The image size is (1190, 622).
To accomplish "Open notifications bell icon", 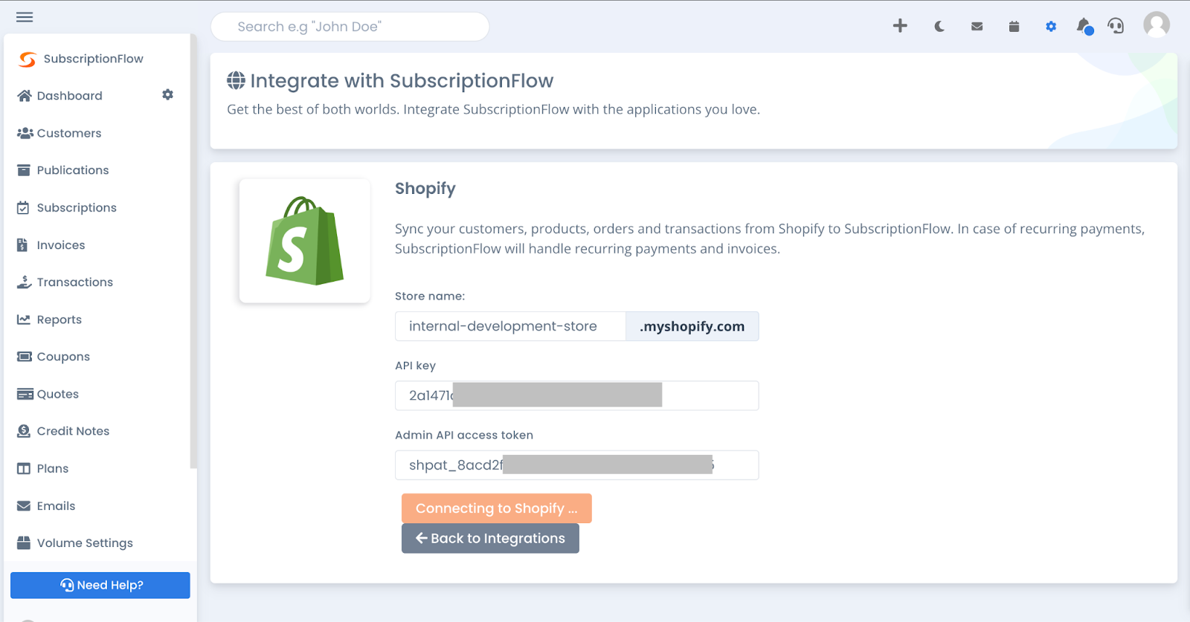I will 1084,27.
